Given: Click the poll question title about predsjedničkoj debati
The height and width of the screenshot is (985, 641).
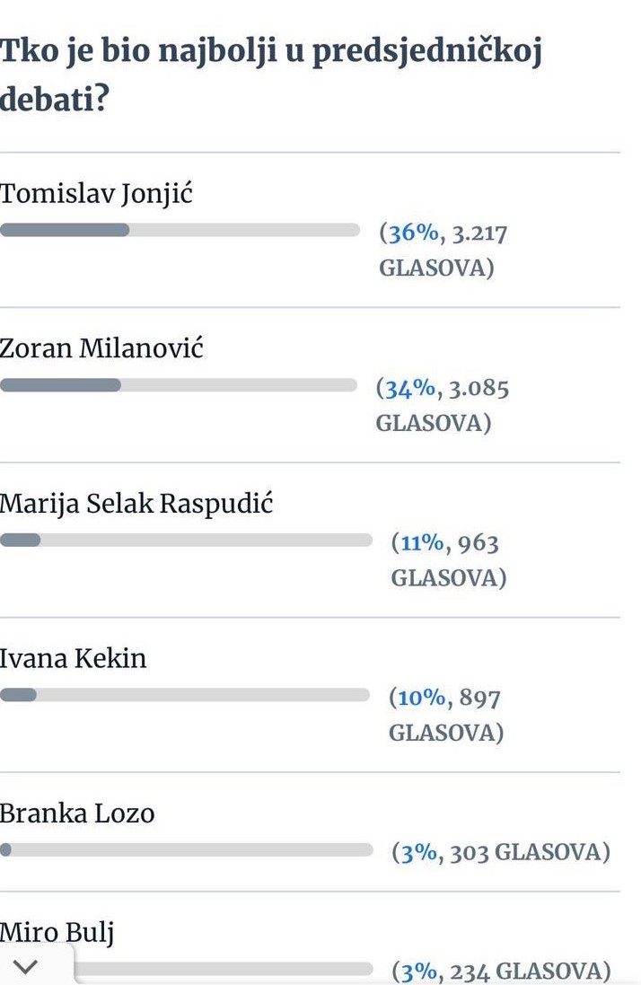Looking at the screenshot, I should coord(269,72).
